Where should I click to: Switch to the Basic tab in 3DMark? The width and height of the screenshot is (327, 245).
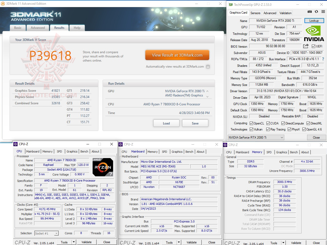pos(18,28)
